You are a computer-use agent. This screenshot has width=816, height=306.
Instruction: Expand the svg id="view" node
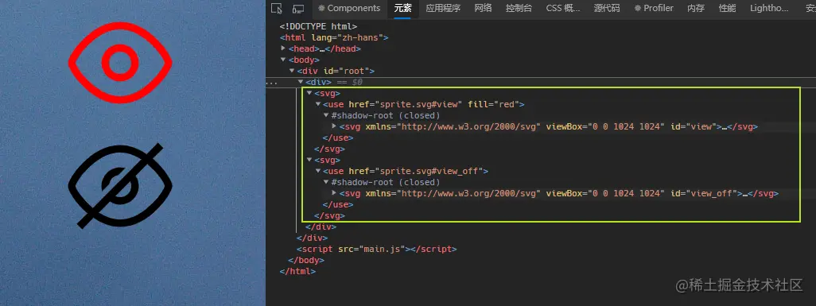335,126
